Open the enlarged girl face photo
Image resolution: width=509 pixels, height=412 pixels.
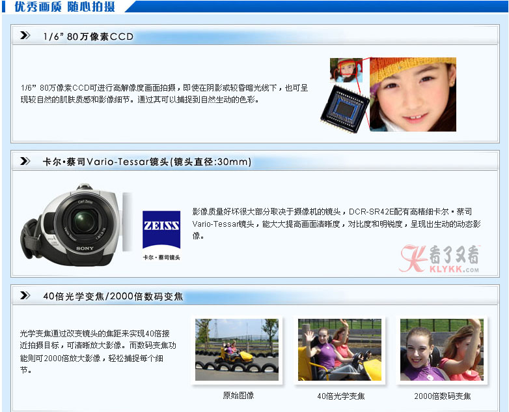413,95
